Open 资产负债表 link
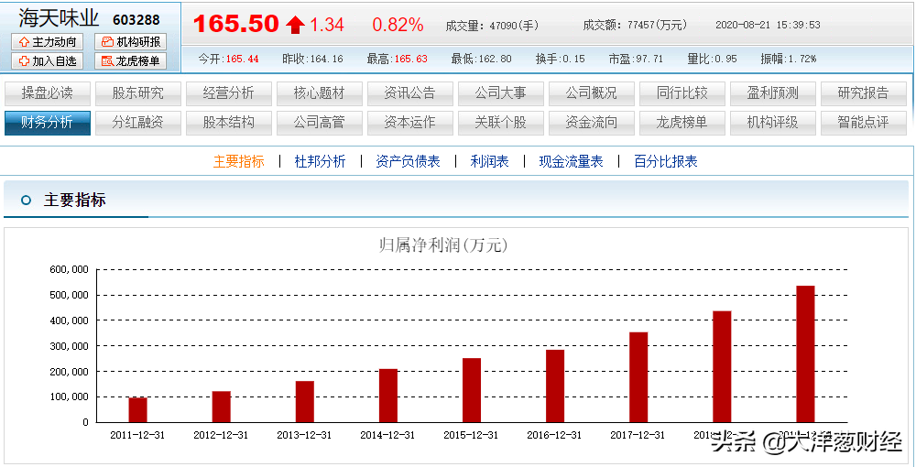 point(408,161)
